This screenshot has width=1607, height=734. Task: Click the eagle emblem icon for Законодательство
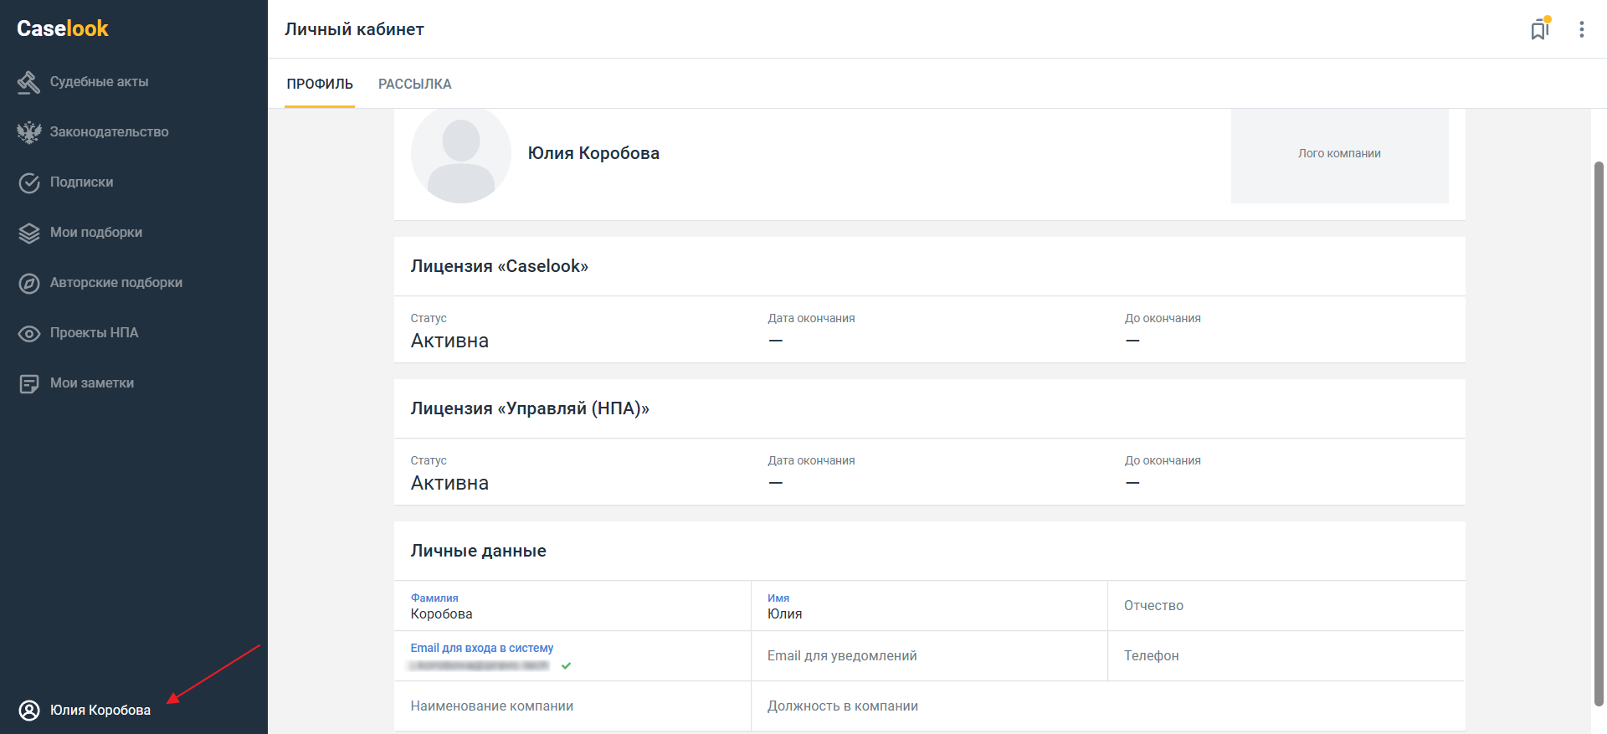coord(28,132)
